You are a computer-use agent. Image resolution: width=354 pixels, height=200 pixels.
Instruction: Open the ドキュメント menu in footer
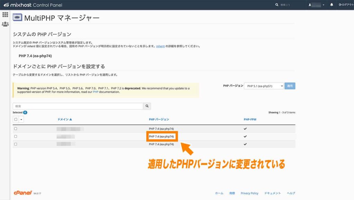(x=273, y=193)
